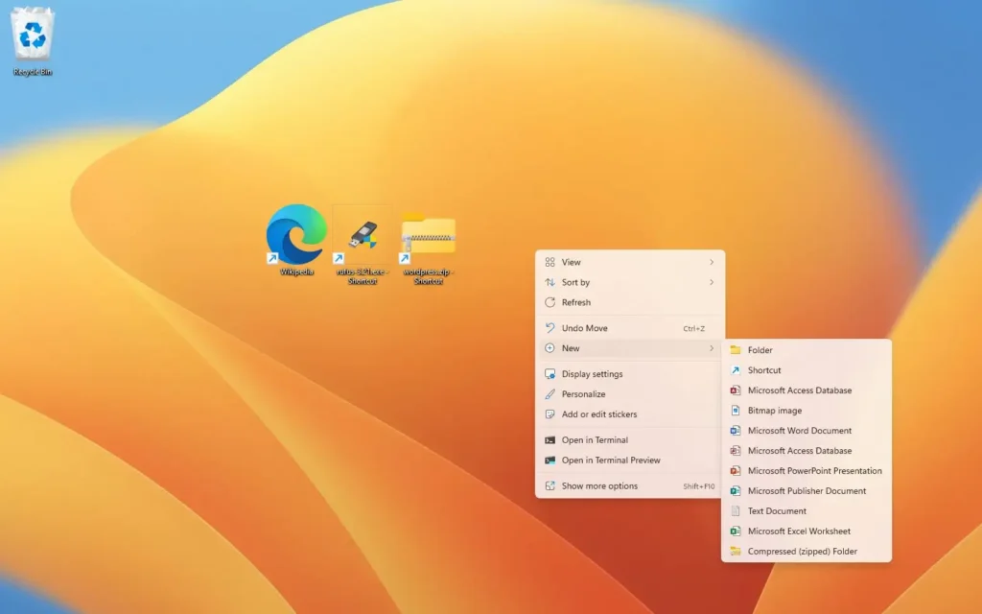982x614 pixels.
Task: Open Display settings from context menu
Action: click(x=592, y=374)
